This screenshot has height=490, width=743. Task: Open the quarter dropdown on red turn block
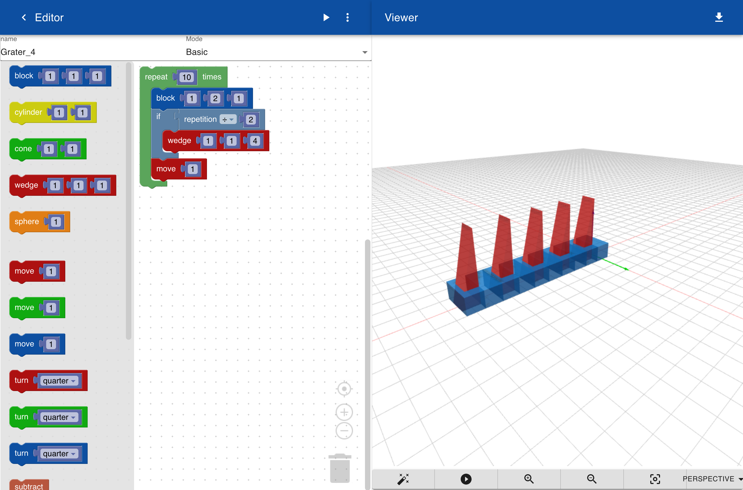[x=59, y=381]
